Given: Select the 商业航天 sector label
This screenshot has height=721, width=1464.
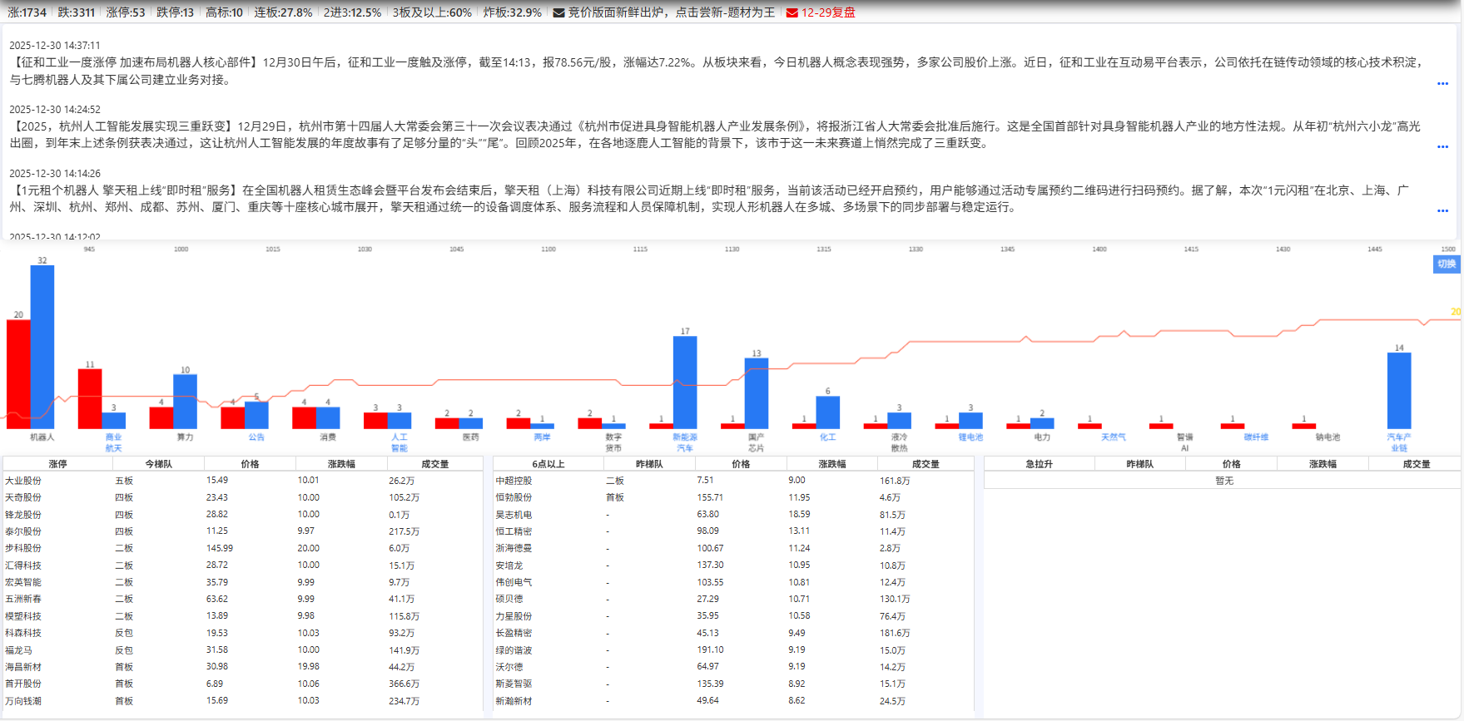Looking at the screenshot, I should (x=113, y=442).
